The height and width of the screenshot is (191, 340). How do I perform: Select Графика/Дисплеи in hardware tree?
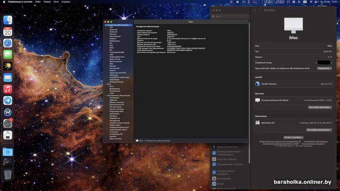[117, 57]
